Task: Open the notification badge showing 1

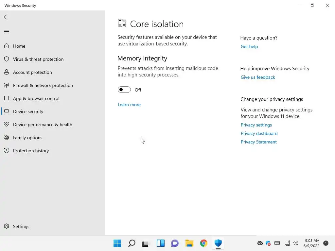Action: [x=326, y=243]
